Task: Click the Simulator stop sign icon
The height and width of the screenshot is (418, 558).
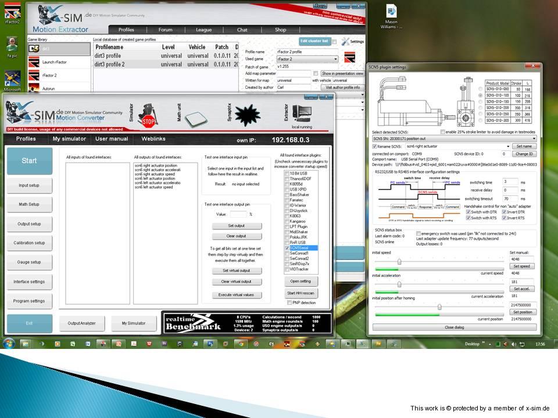Action: (148, 119)
